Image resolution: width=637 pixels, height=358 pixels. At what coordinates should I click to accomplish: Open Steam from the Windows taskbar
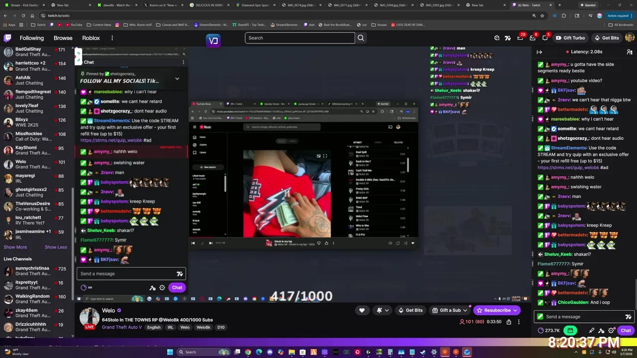point(423,352)
